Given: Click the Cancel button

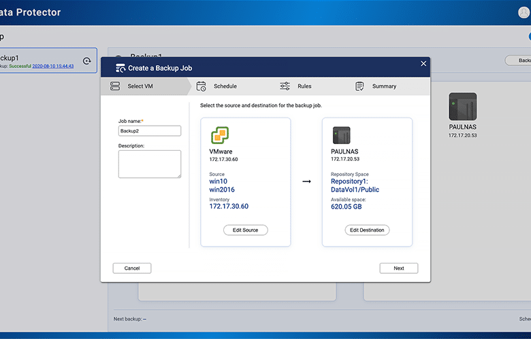Looking at the screenshot, I should pyautogui.click(x=132, y=268).
